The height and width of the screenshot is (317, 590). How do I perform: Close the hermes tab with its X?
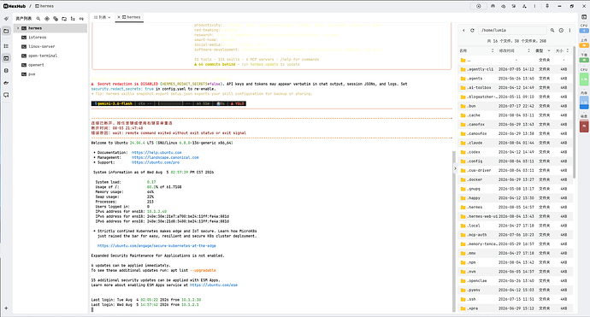[119, 17]
